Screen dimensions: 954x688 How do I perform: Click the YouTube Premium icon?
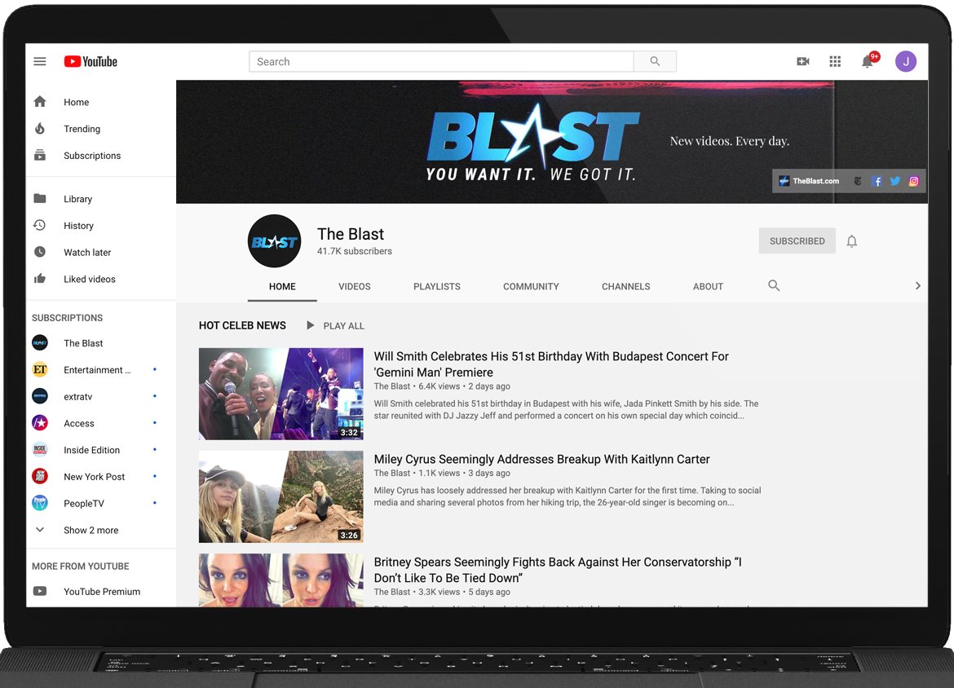click(x=40, y=591)
